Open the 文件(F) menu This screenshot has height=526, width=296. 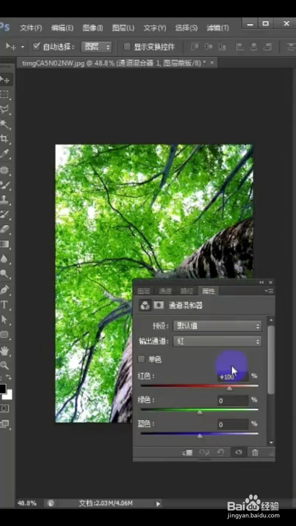[31, 28]
